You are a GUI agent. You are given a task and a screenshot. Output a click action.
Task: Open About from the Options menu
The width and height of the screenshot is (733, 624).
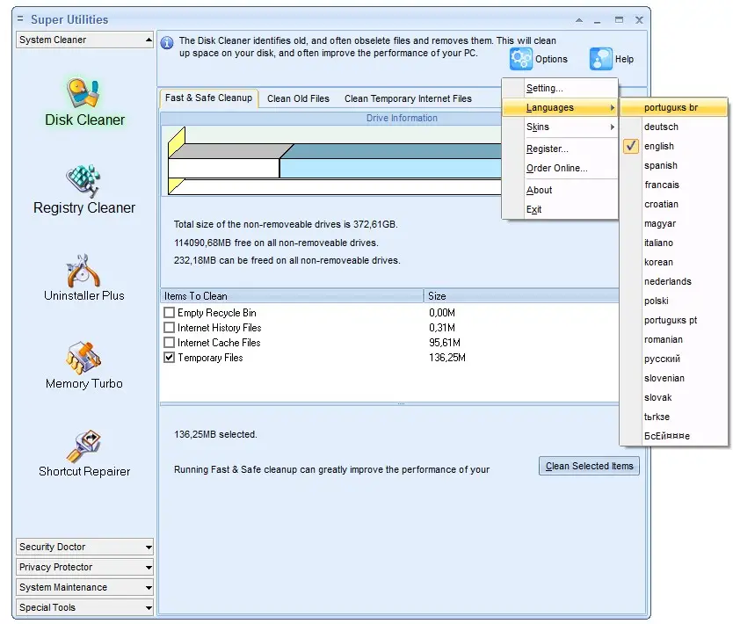click(x=560, y=190)
